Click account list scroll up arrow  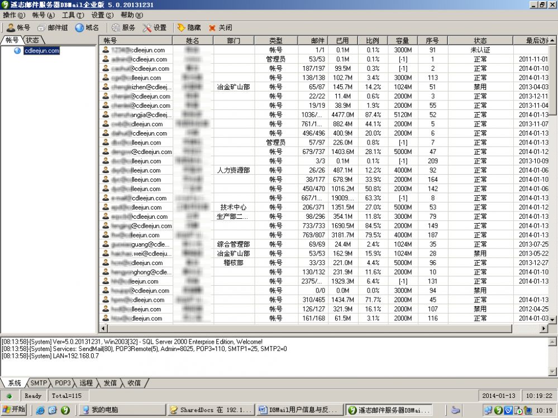coord(552,40)
